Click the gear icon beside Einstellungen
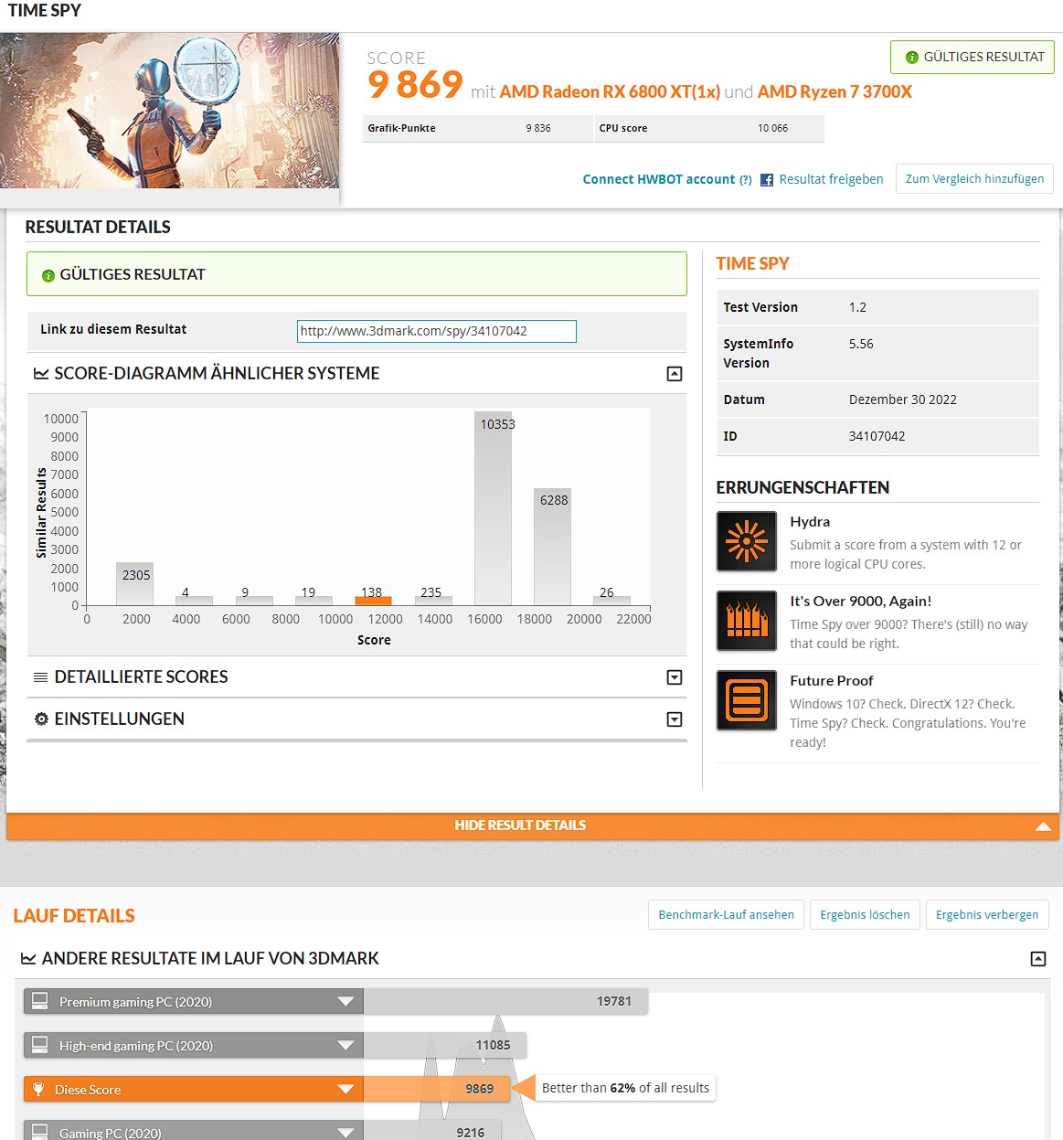Viewport: 1063px width, 1140px height. 41,719
